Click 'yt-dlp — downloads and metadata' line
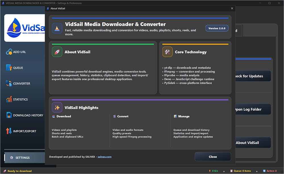This screenshot has height=174, width=284. coord(187,68)
